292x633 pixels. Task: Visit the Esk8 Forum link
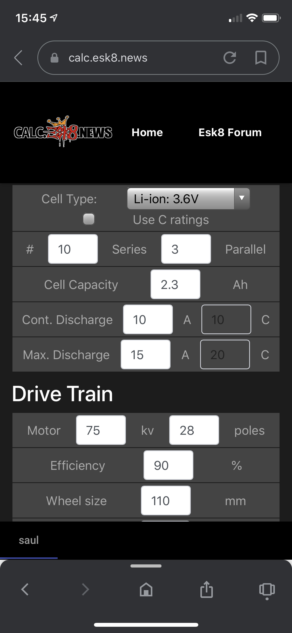pos(230,133)
